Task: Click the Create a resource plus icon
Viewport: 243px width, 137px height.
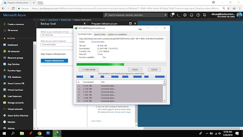Action: point(5,24)
